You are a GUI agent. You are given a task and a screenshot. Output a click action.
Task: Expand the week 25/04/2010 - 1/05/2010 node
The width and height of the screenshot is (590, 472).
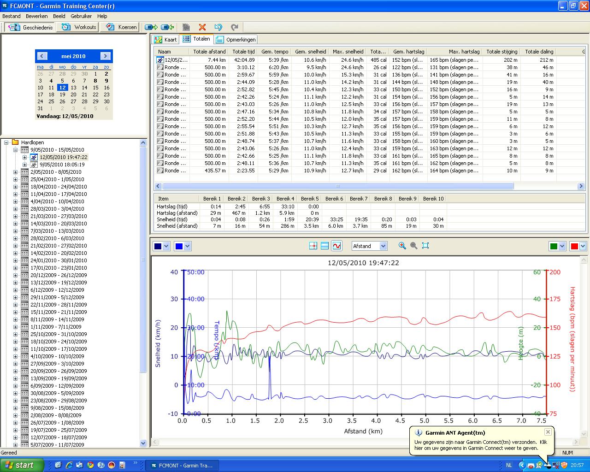point(15,179)
